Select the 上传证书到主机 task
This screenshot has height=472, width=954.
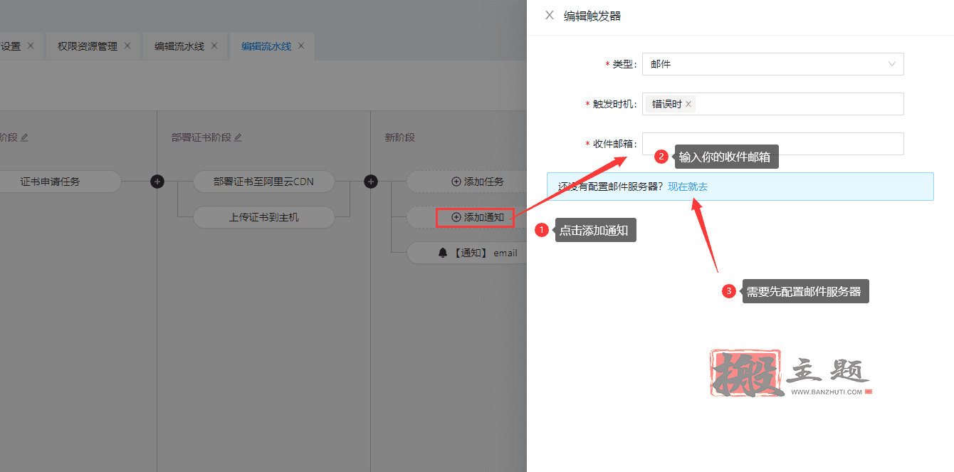263,217
